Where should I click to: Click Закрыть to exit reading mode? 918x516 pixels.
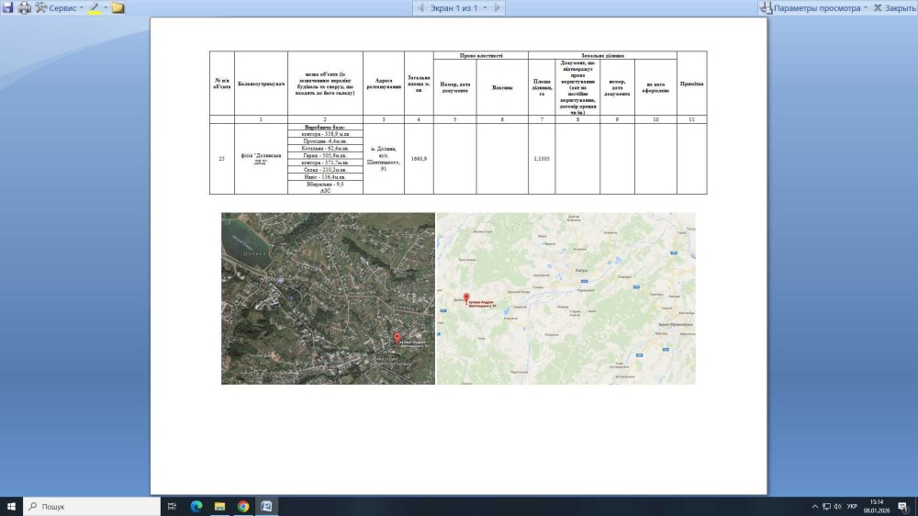pos(894,7)
